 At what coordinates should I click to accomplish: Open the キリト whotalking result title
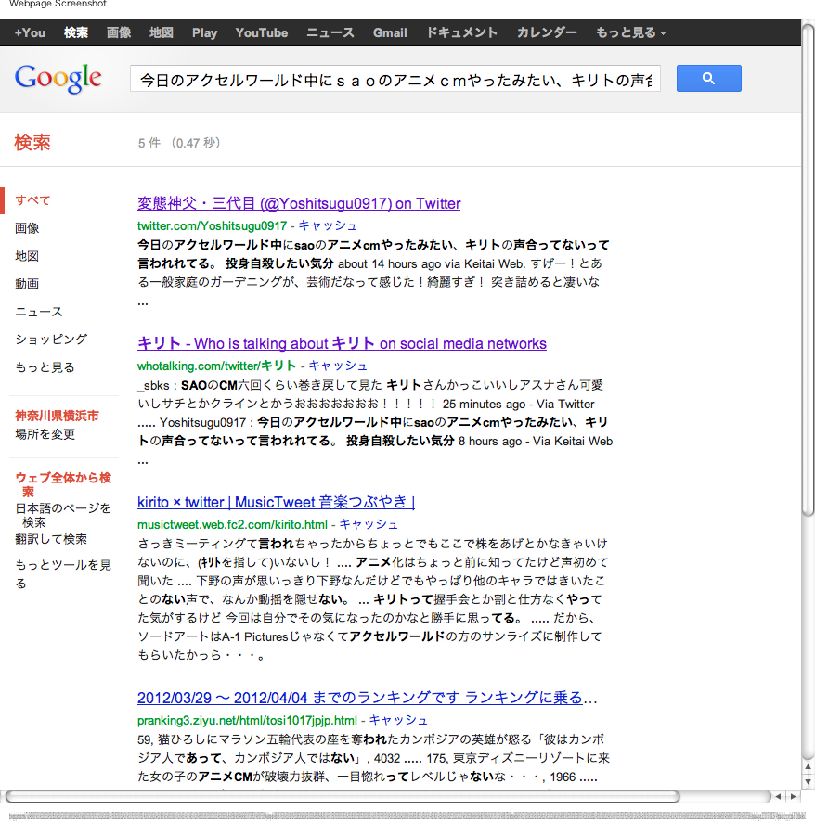342,343
